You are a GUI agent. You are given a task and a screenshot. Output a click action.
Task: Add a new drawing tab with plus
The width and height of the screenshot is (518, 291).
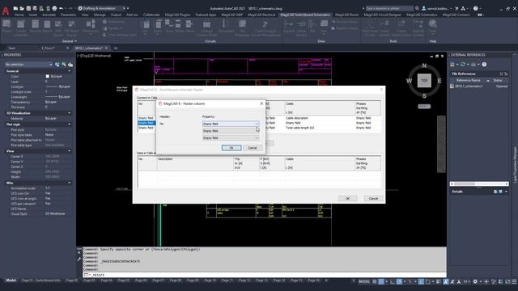coord(115,48)
